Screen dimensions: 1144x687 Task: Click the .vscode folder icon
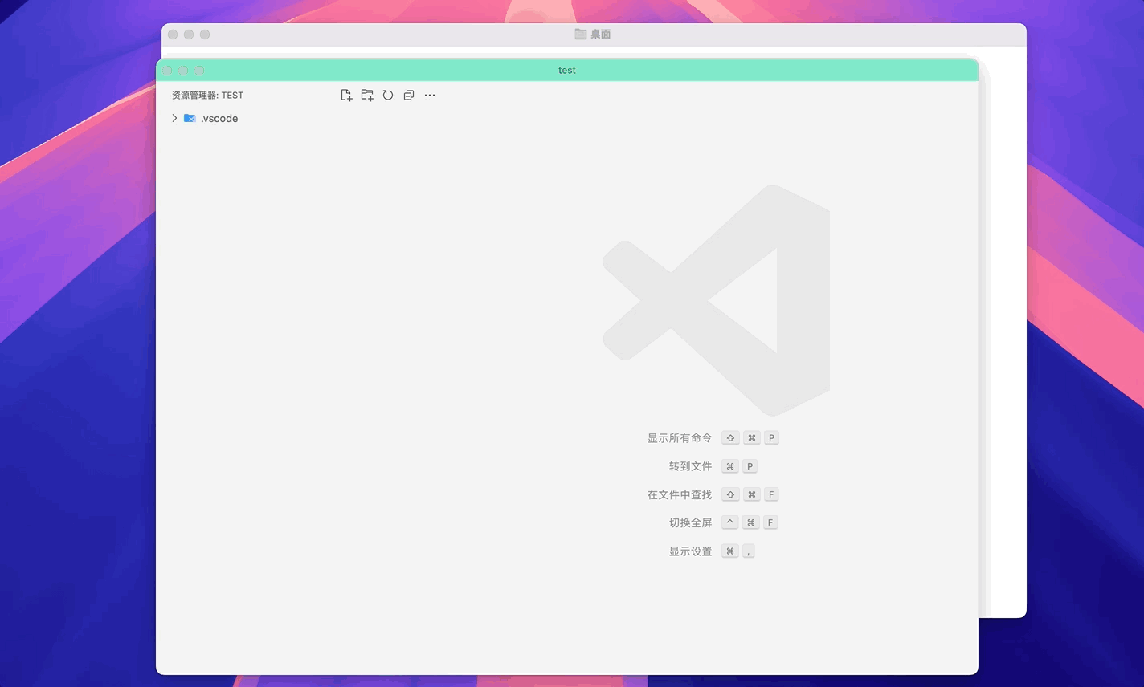click(x=190, y=118)
